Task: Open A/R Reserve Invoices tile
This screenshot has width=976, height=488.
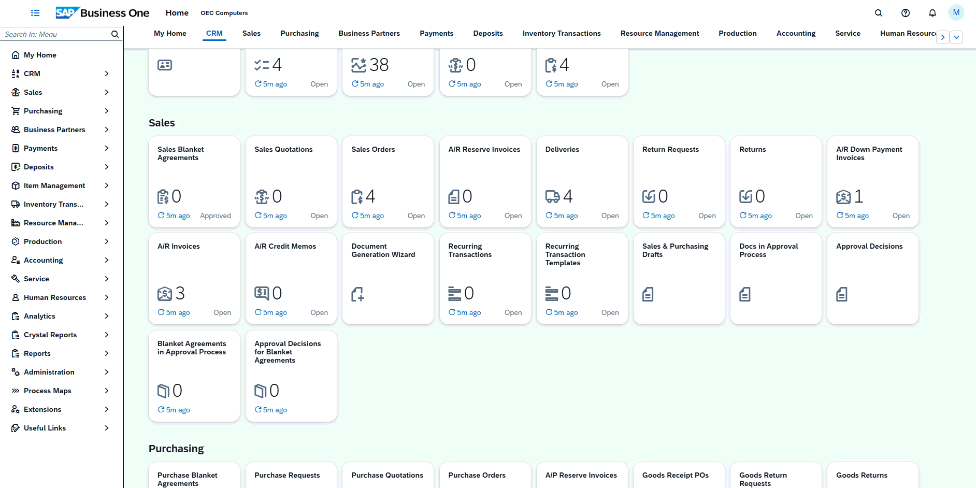Action: point(485,182)
